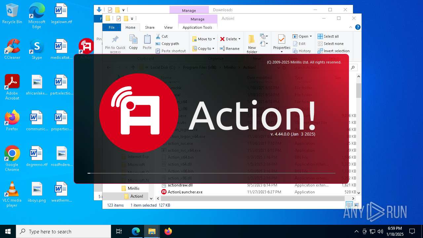423x238 pixels.
Task: Open weatherm document on desktop
Action: (x=61, y=192)
